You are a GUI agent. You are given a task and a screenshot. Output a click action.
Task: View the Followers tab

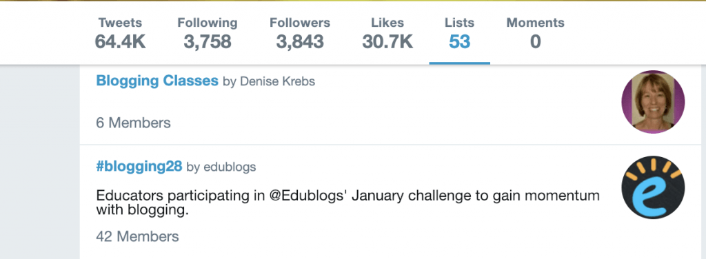(x=300, y=34)
